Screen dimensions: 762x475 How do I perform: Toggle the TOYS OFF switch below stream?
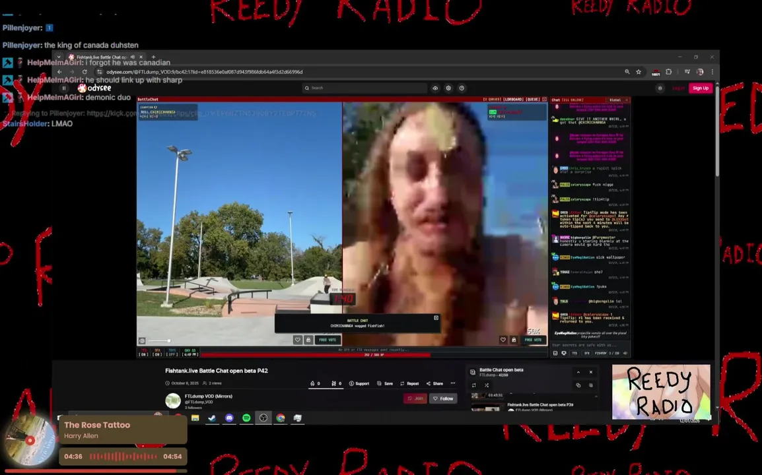pos(172,352)
